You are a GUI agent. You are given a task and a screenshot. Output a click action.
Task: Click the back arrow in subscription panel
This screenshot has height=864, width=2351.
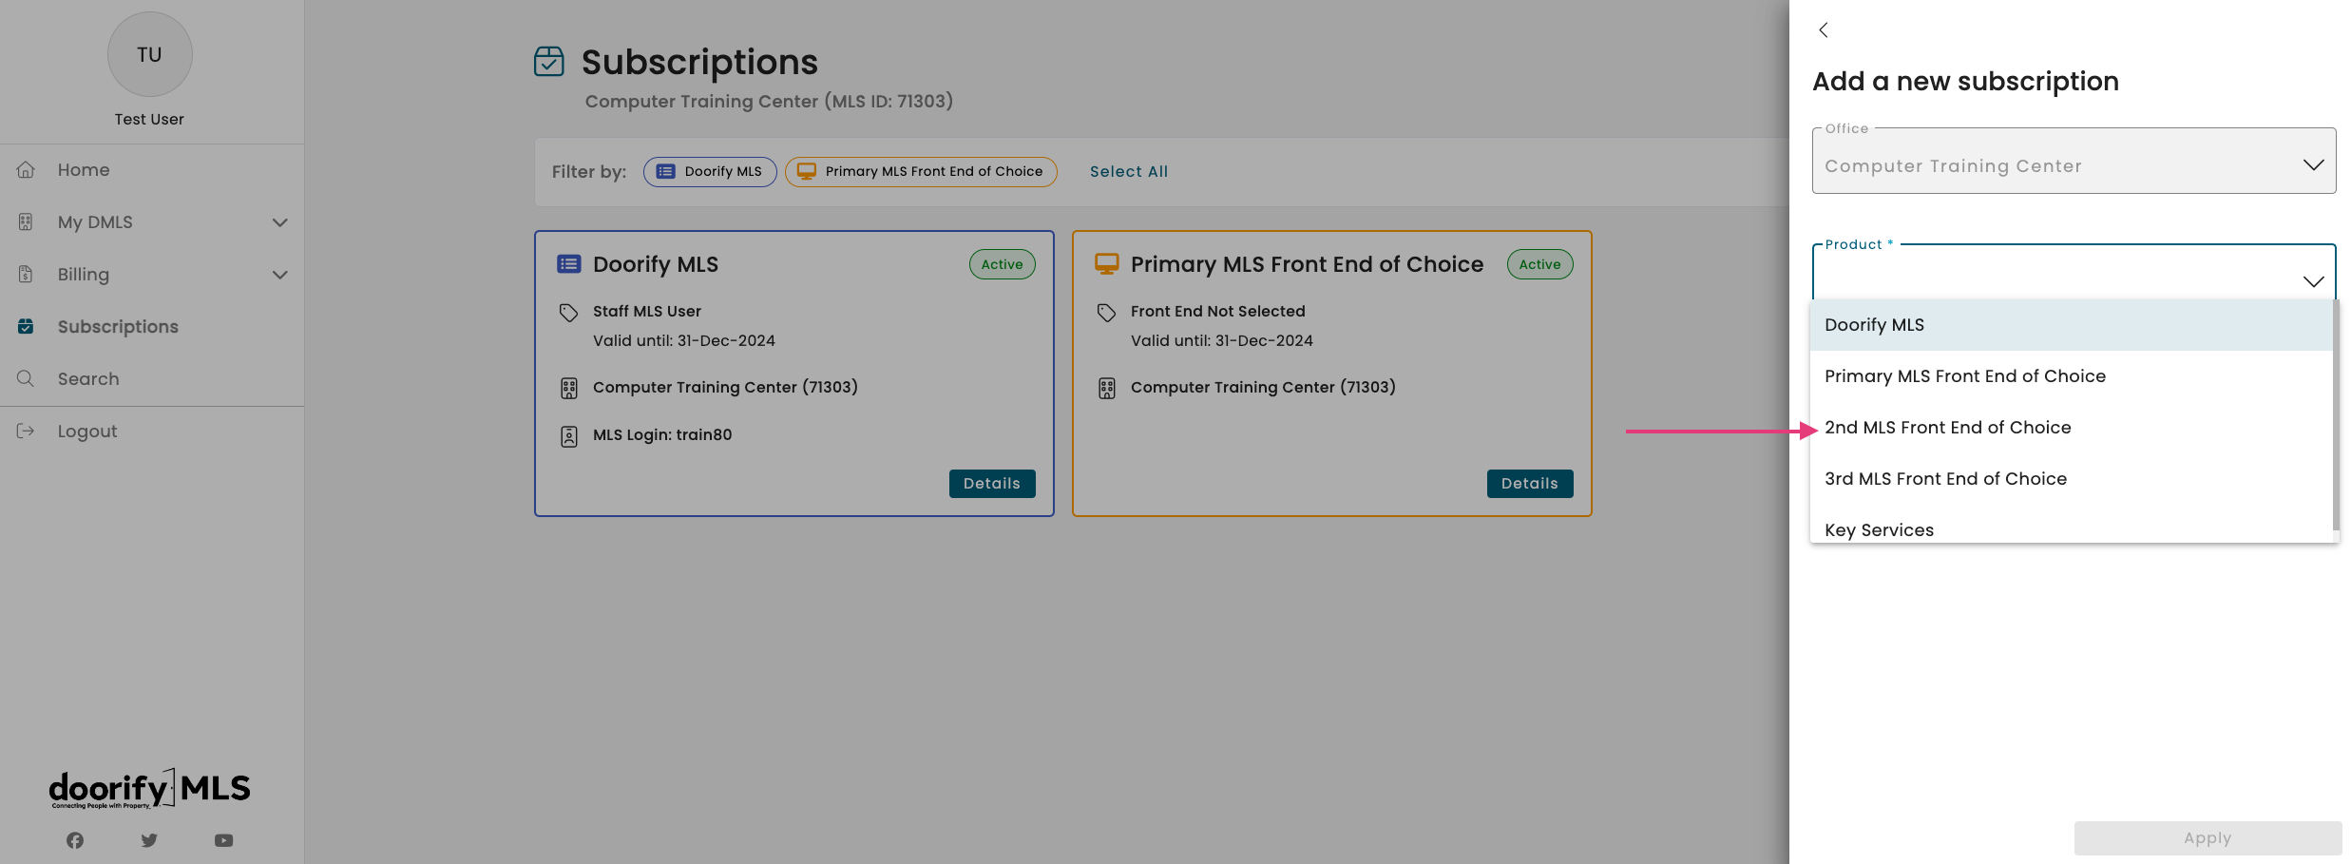(x=1823, y=30)
